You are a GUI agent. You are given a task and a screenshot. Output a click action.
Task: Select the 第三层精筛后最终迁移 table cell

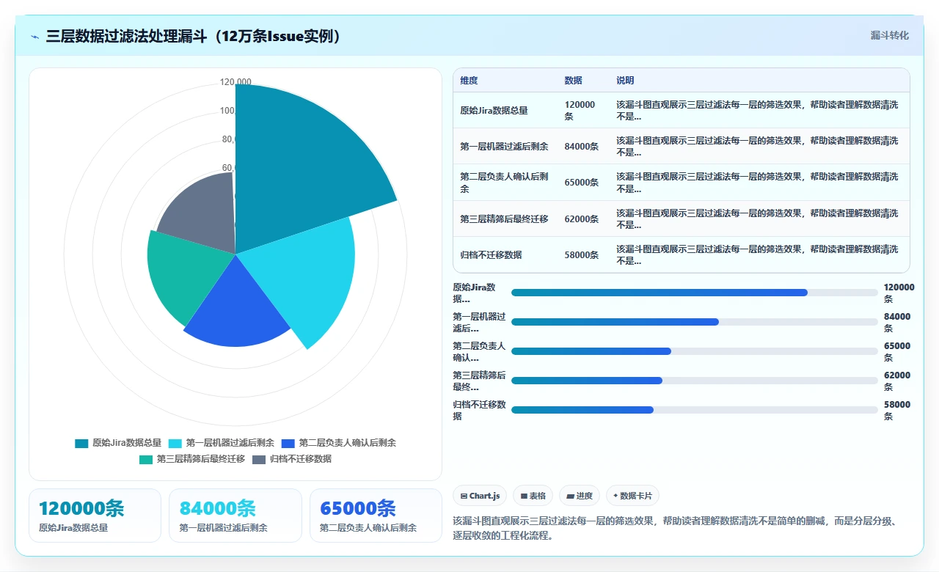coord(504,219)
